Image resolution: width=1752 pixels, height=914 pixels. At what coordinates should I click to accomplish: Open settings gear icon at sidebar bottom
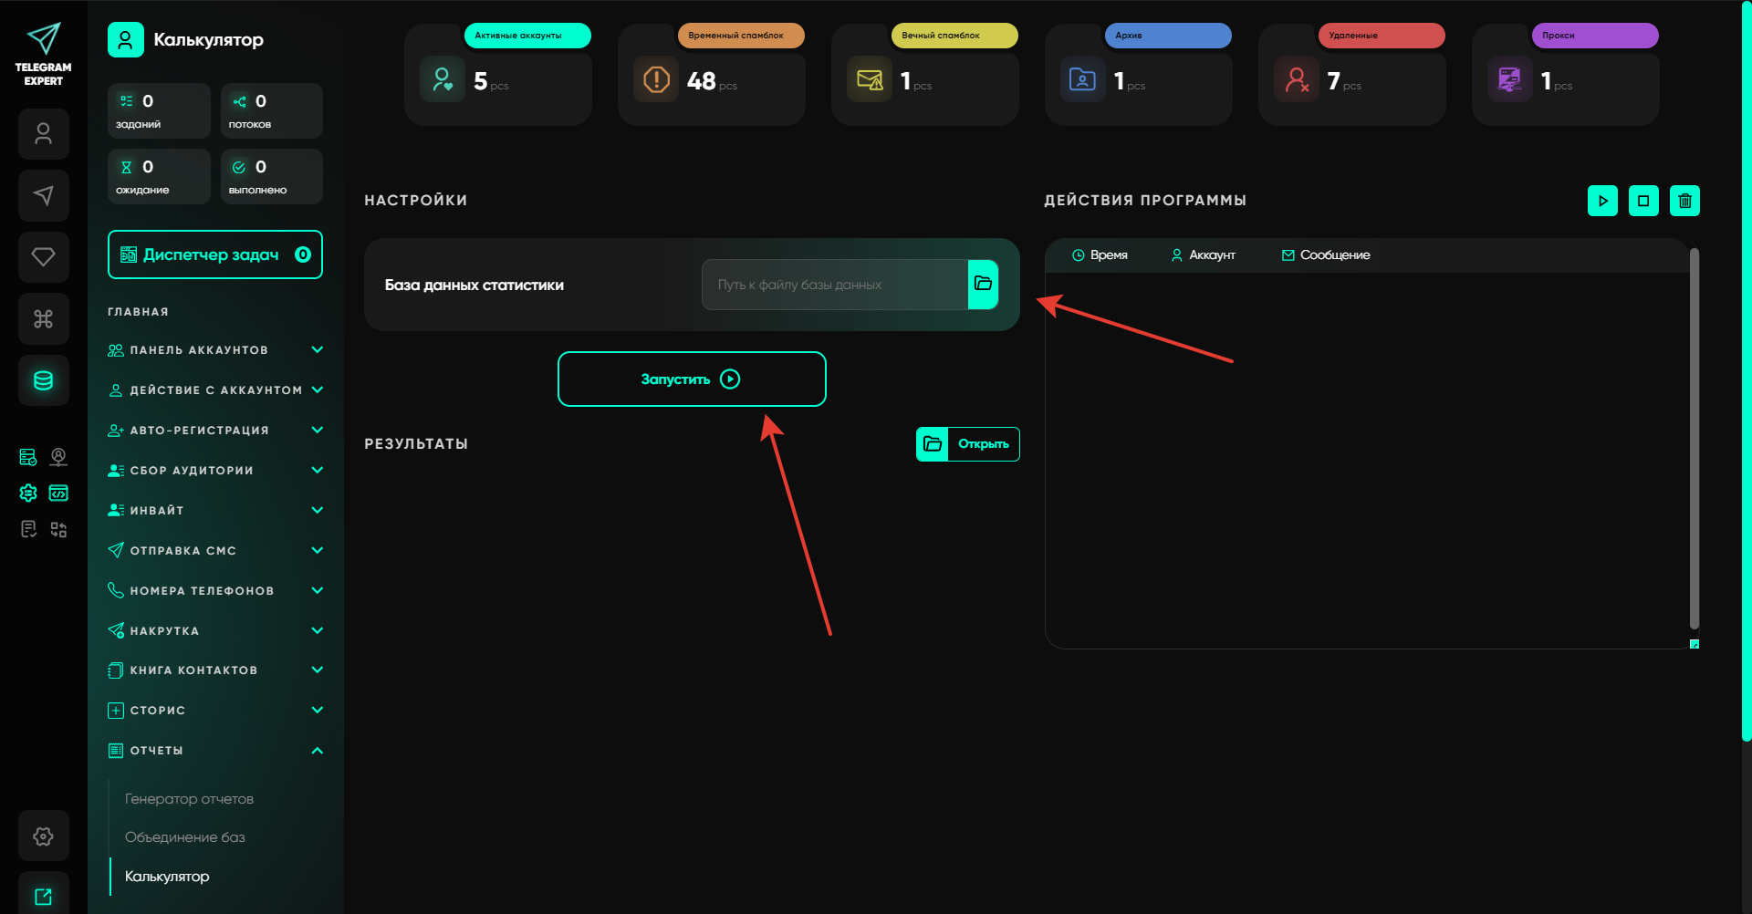click(43, 836)
